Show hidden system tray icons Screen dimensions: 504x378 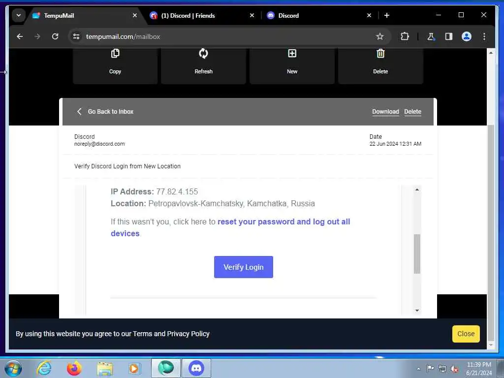point(418,369)
